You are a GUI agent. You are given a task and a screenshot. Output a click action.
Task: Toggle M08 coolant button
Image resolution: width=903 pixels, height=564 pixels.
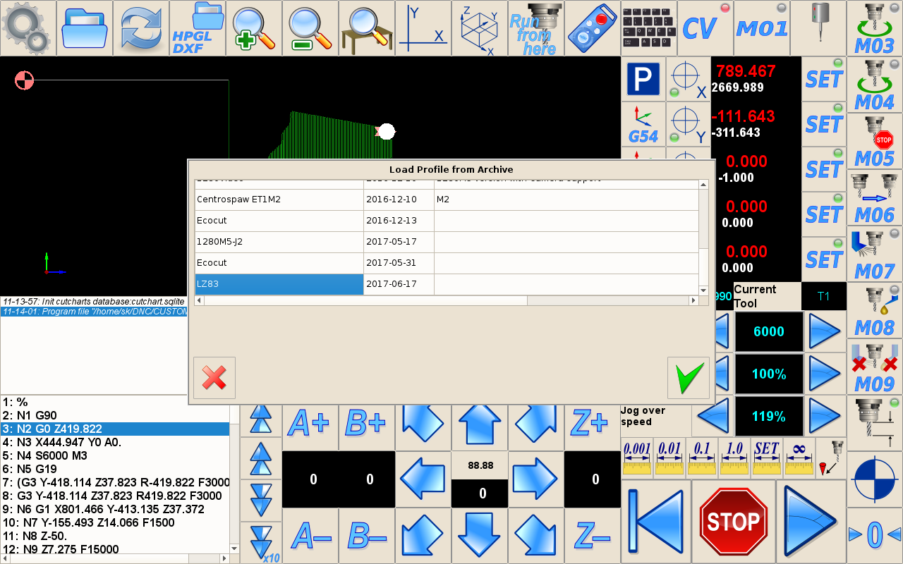point(875,311)
